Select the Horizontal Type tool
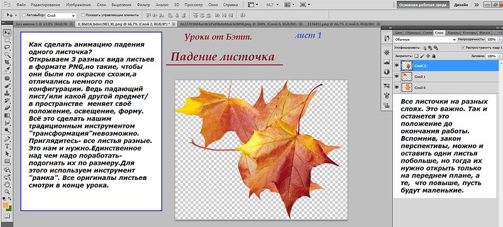 pos(7,147)
